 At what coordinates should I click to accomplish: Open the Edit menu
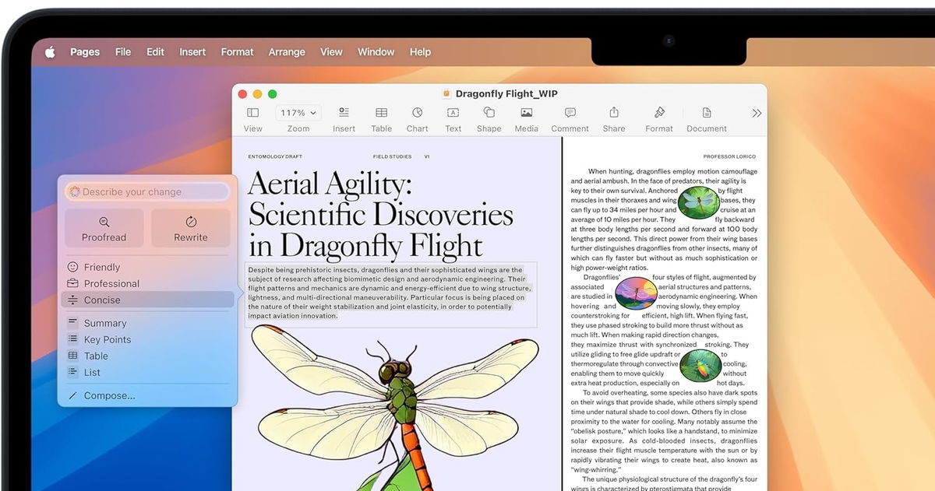155,52
